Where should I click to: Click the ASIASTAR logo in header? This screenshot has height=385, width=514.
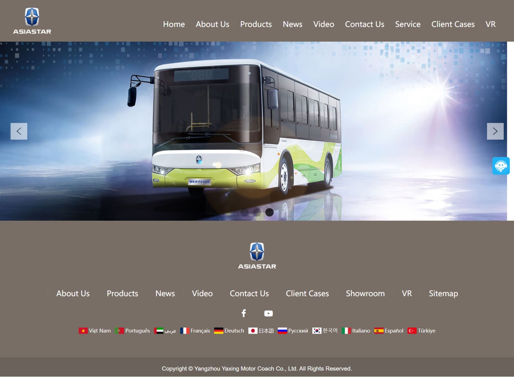coord(32,21)
